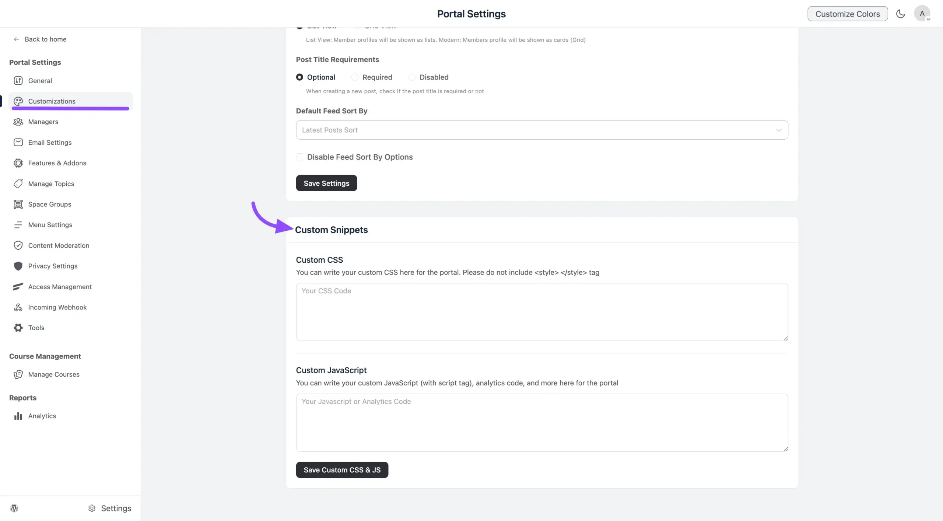This screenshot has width=943, height=521.
Task: Click the Incoming Webhook icon
Action: pos(19,307)
